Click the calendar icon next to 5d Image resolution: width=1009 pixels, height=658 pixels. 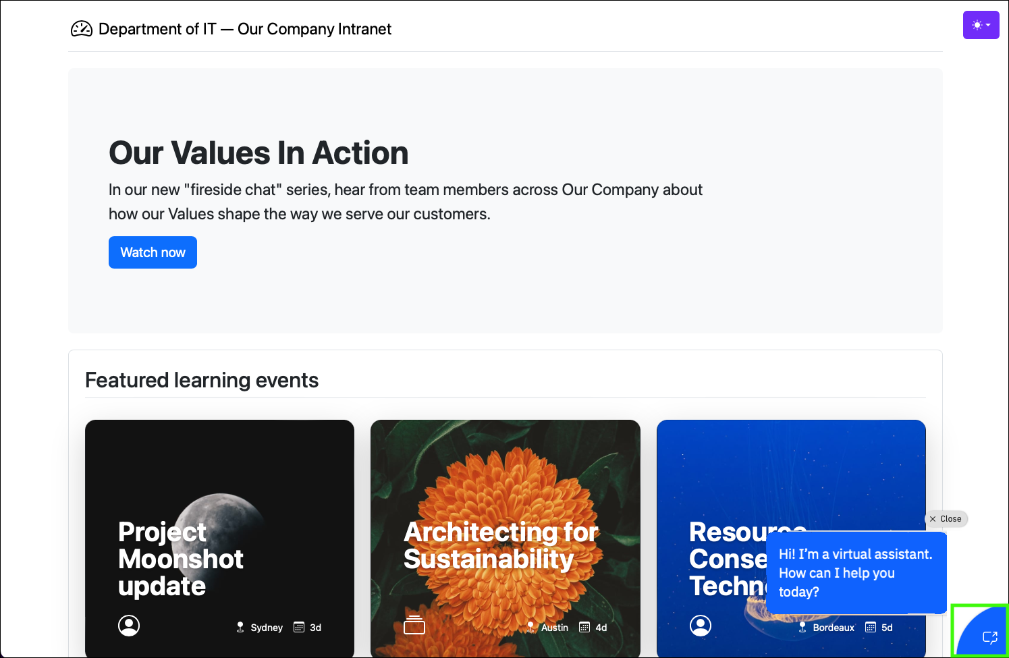click(x=871, y=627)
